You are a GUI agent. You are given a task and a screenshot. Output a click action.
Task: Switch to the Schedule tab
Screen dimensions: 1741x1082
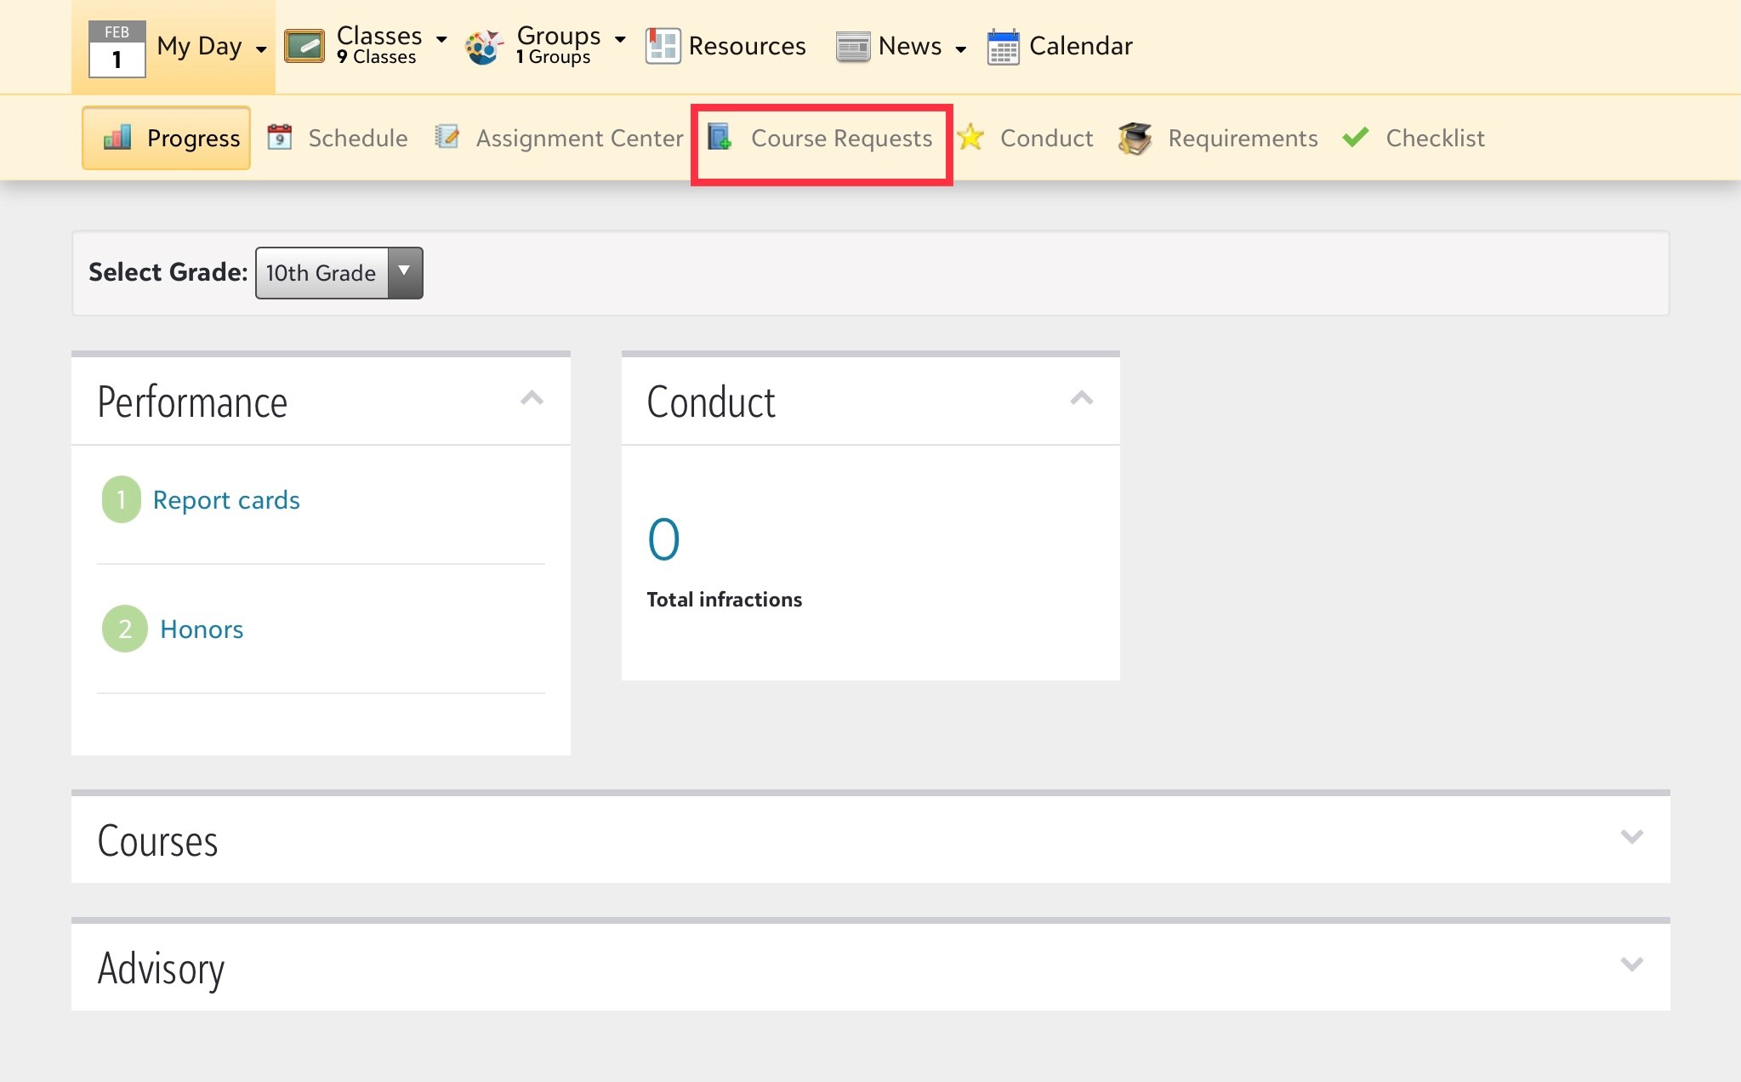click(338, 138)
